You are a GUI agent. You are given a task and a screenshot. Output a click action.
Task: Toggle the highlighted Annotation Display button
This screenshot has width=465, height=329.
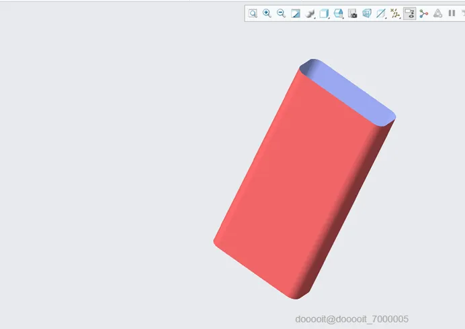(x=409, y=13)
